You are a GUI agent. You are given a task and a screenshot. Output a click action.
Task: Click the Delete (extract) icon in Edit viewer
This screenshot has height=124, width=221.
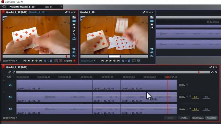61,61
